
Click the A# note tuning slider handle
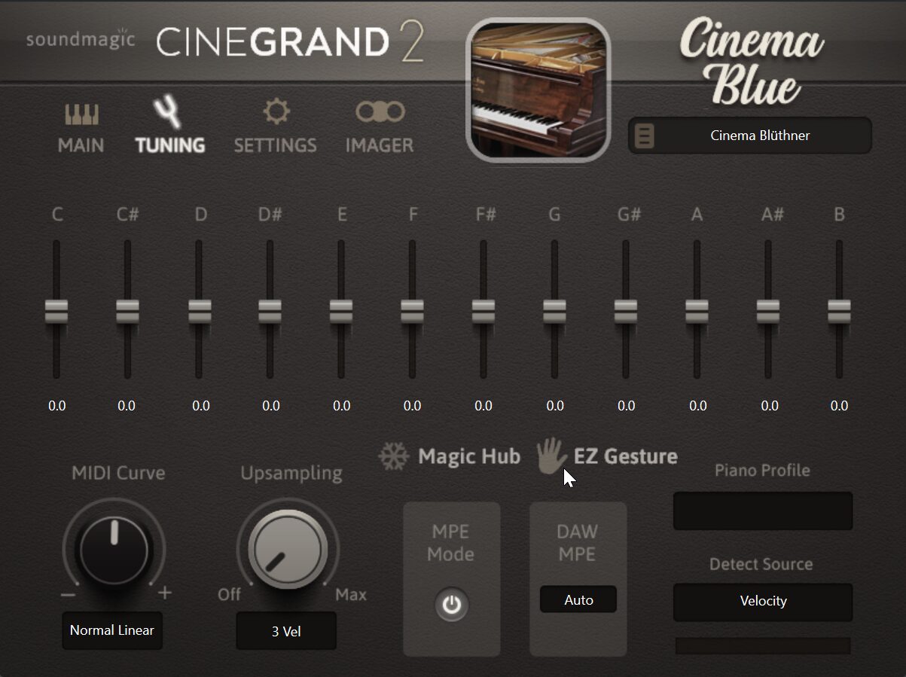coord(768,311)
